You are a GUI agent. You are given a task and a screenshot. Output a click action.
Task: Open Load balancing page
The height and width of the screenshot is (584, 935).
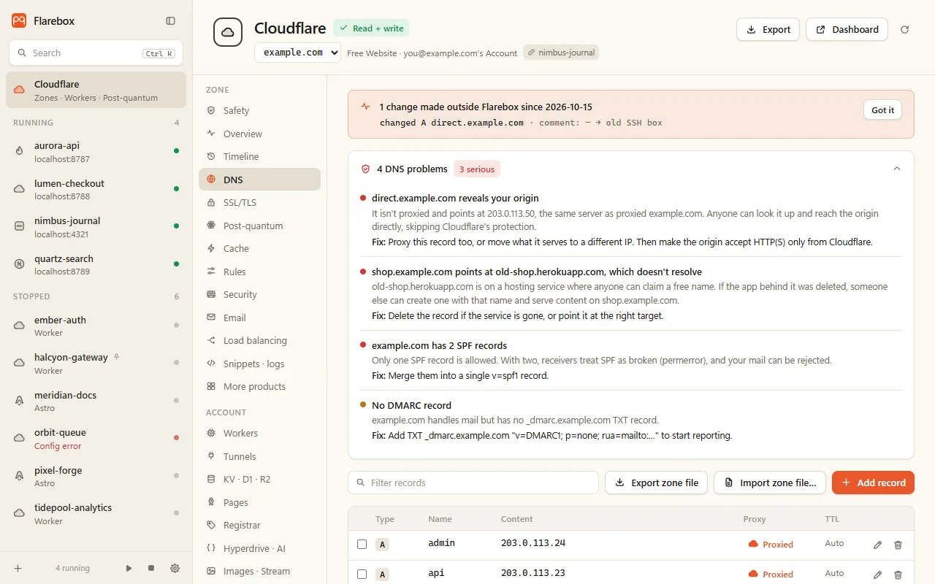click(259, 340)
